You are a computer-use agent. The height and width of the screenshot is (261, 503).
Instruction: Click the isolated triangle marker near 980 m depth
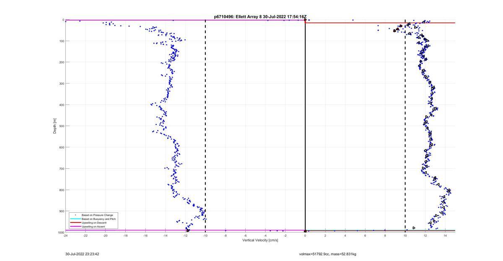[x=414, y=228]
